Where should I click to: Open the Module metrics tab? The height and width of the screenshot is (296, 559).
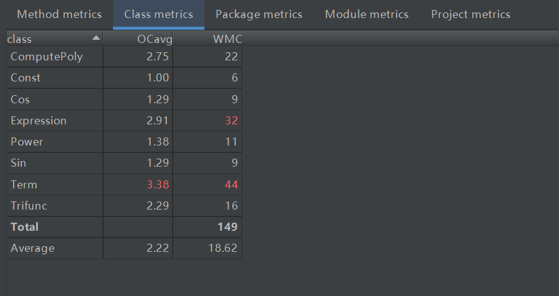tap(366, 14)
